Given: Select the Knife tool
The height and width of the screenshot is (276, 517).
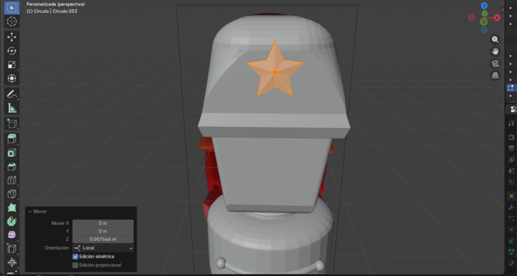Looking at the screenshot, I should coord(11,194).
